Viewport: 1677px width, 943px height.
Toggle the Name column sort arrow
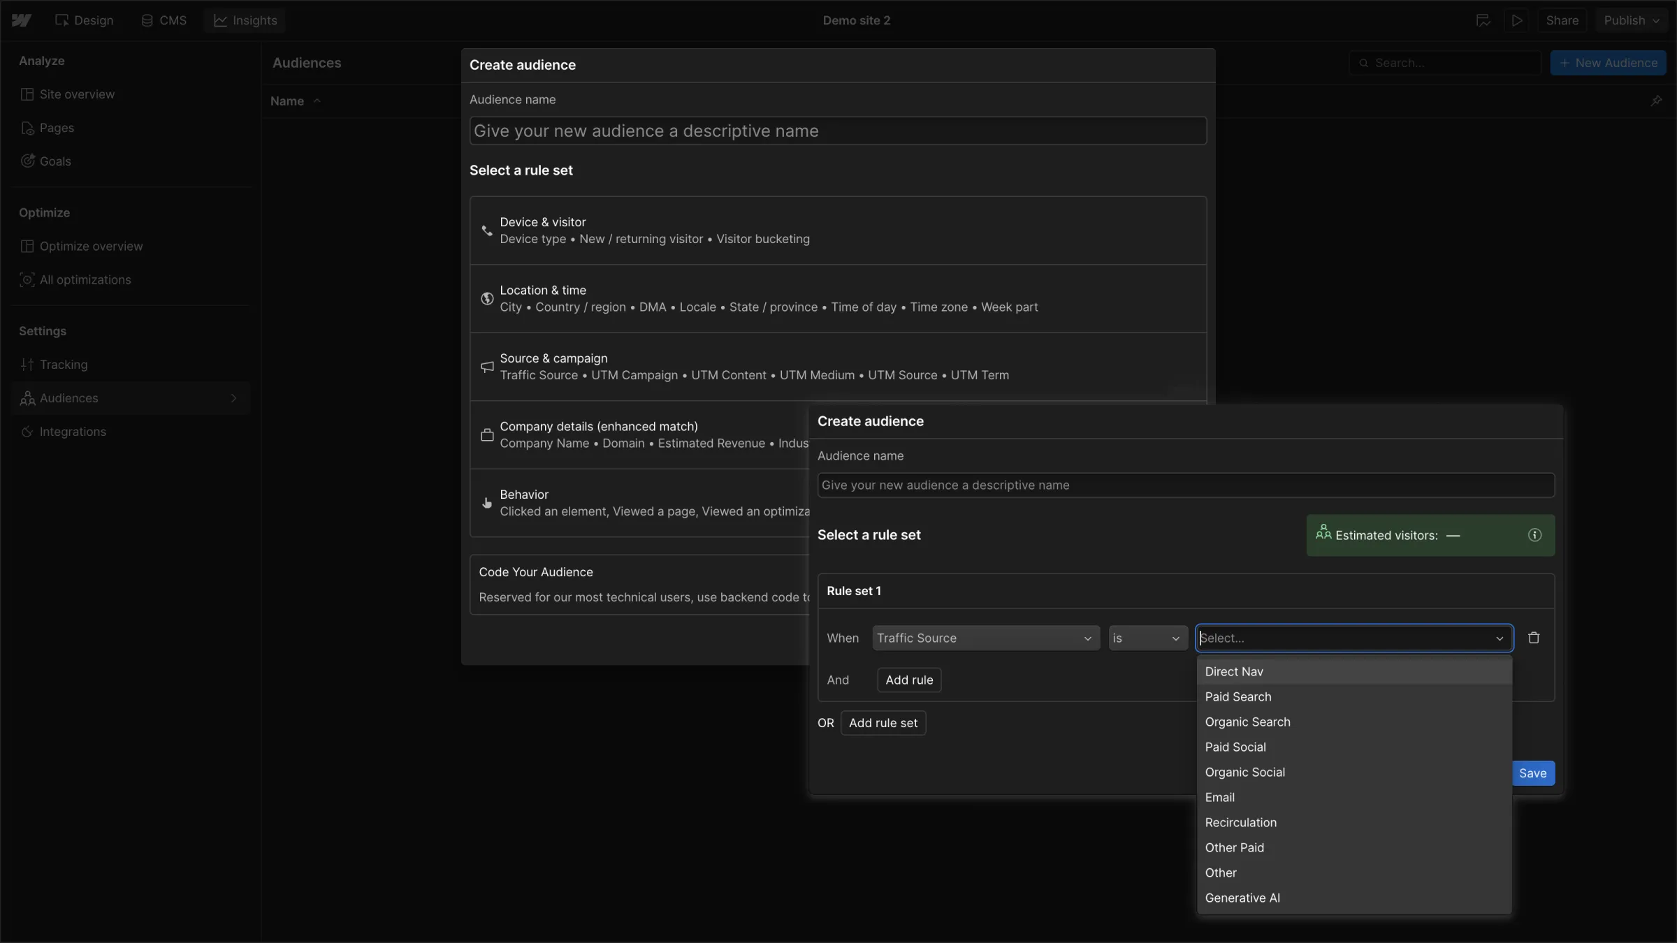(316, 101)
